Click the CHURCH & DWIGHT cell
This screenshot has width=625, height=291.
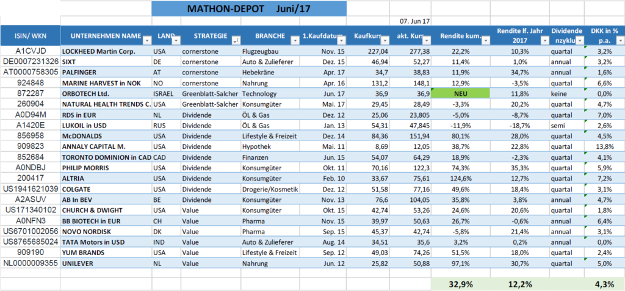(x=106, y=210)
